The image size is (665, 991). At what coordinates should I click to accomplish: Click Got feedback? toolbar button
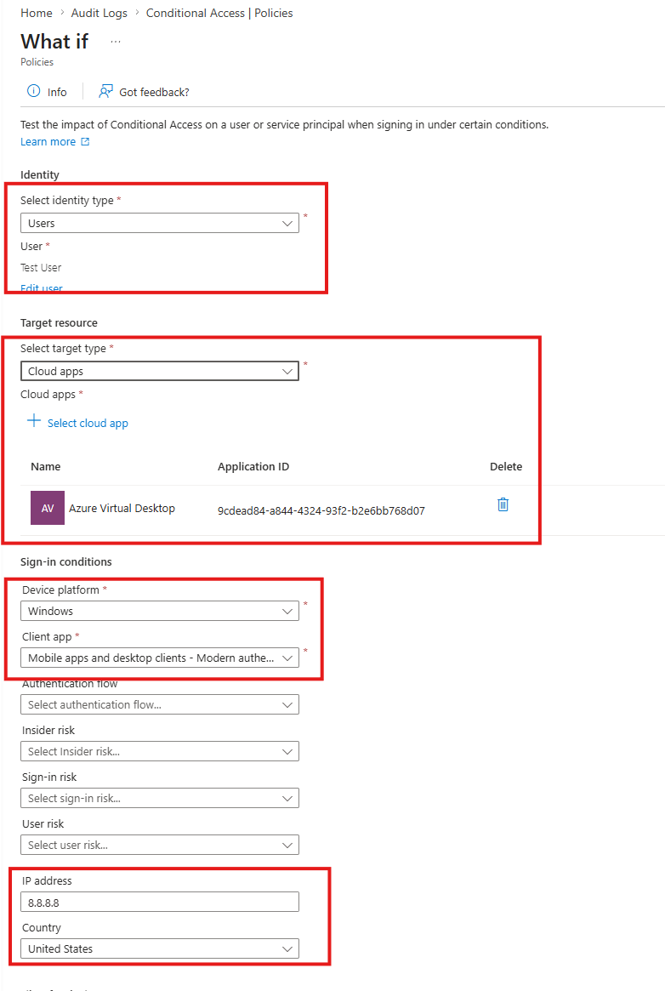[x=144, y=92]
